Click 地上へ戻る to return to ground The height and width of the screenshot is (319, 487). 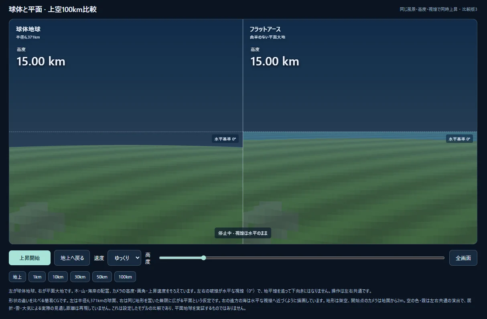click(72, 258)
